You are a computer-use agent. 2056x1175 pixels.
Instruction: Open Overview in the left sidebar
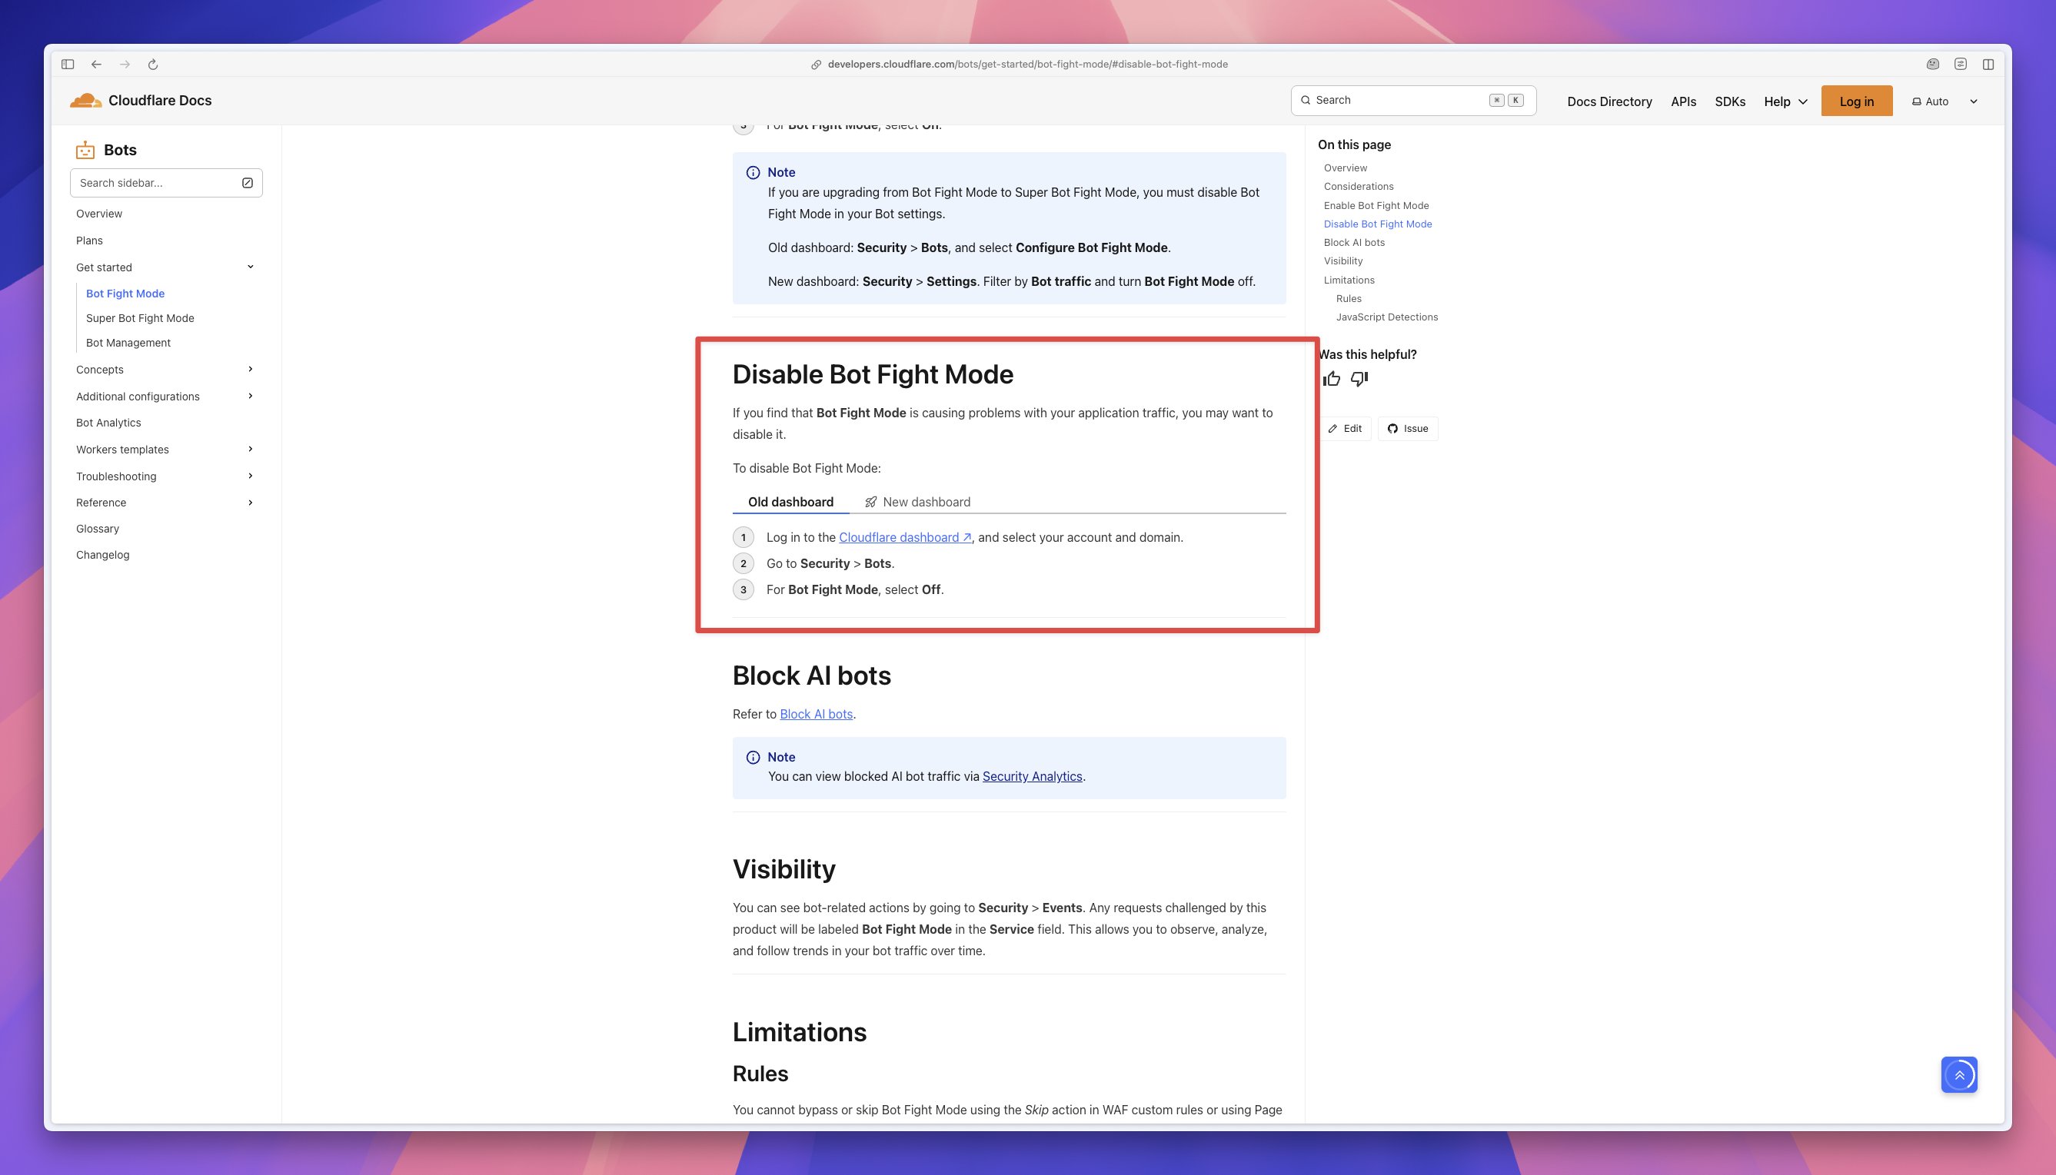point(99,214)
